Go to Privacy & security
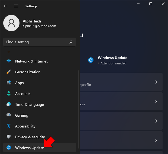Screen dimensions: 168x154 tap(40, 137)
